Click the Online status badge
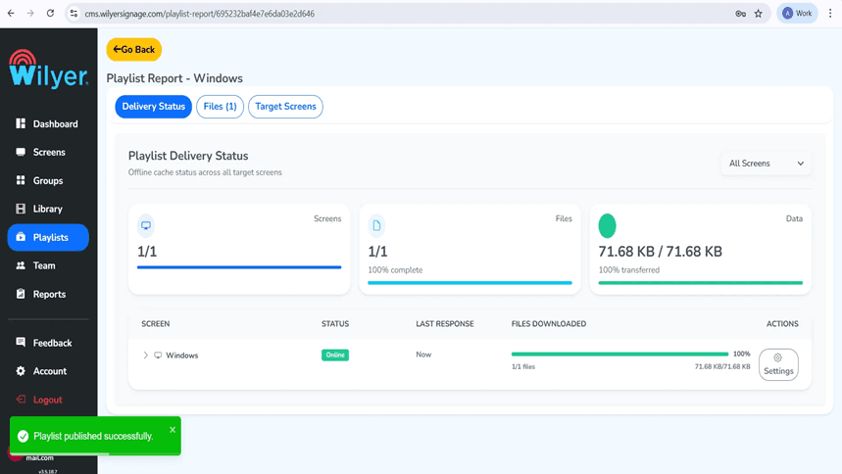This screenshot has width=842, height=474. 335,355
